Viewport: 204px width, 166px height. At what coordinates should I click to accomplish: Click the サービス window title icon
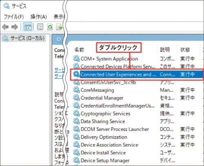(x=6, y=6)
